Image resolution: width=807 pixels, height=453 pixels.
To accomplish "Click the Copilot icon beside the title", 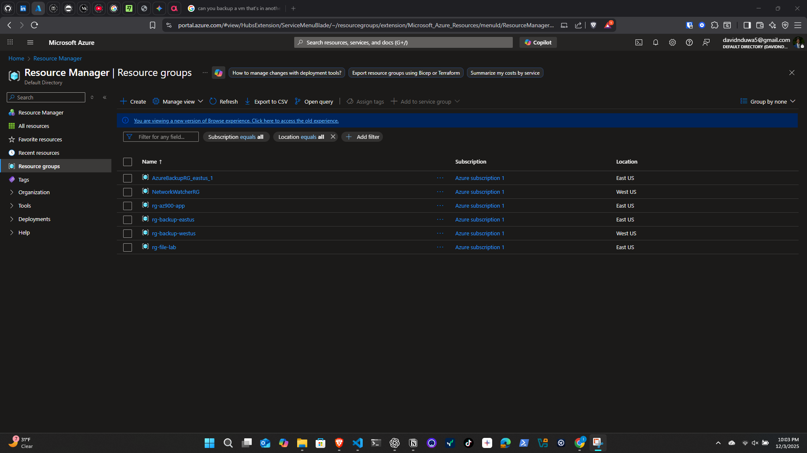I will pos(219,73).
